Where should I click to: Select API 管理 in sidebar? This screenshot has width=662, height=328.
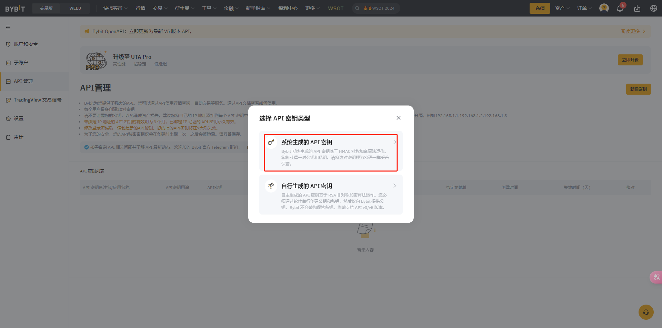[34, 81]
